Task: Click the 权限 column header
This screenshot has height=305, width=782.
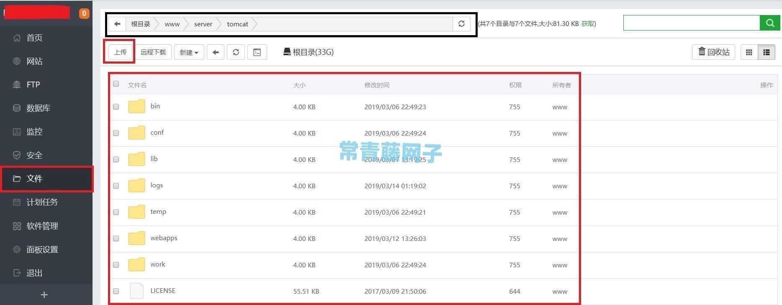Action: click(515, 85)
